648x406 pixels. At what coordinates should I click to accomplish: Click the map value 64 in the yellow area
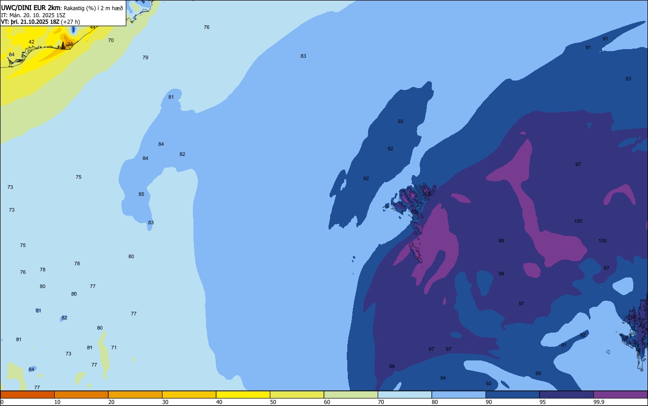click(x=12, y=55)
